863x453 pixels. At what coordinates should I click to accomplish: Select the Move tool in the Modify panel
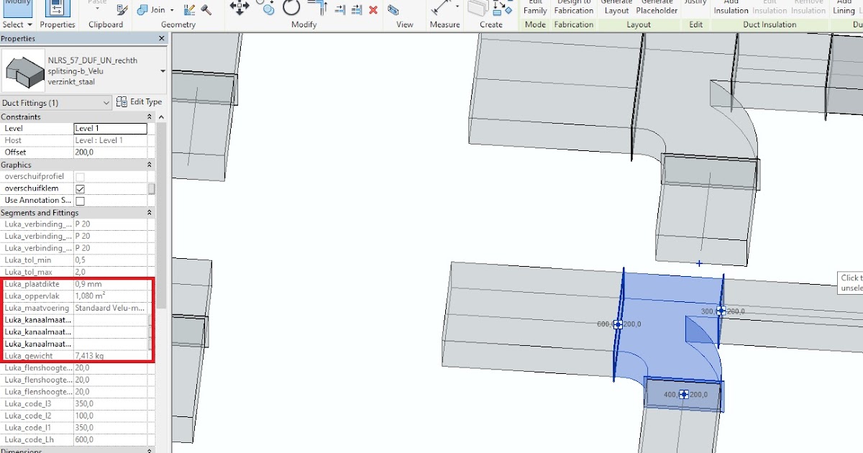(239, 7)
